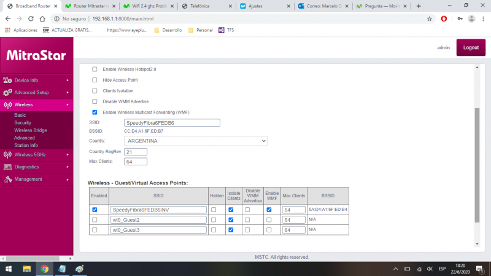Open the ACTUALIZA GRATIS bookmark
Image resolution: width=491 pixels, height=276 pixels.
[68, 30]
